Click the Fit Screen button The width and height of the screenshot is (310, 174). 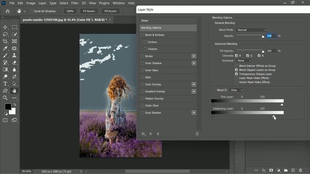click(x=89, y=11)
